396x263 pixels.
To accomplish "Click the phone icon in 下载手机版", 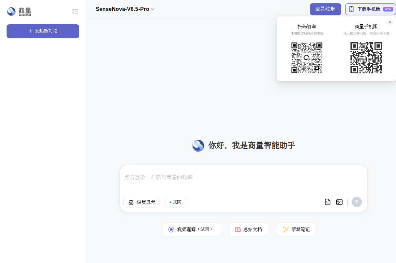I will (x=351, y=9).
